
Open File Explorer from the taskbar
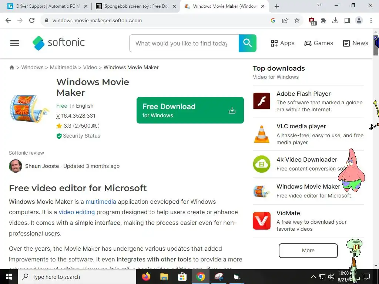tap(164, 277)
